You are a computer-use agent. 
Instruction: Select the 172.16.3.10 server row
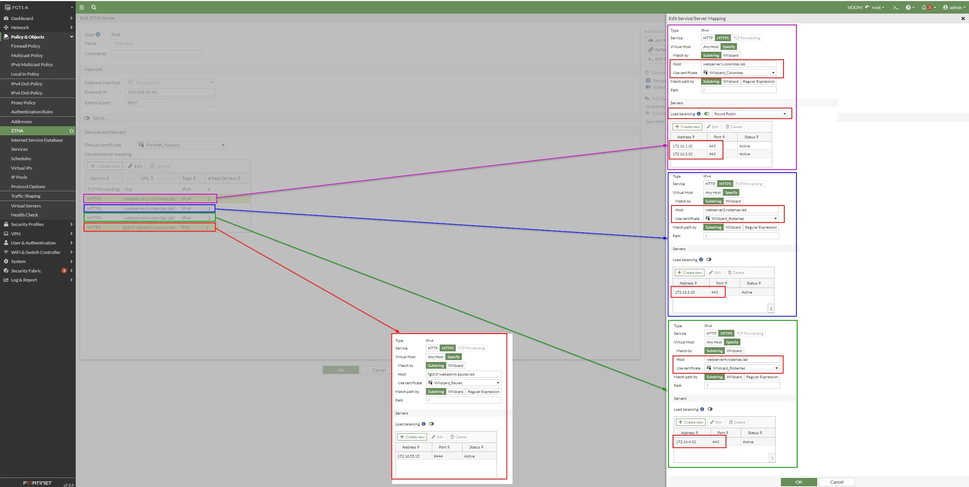(721, 154)
